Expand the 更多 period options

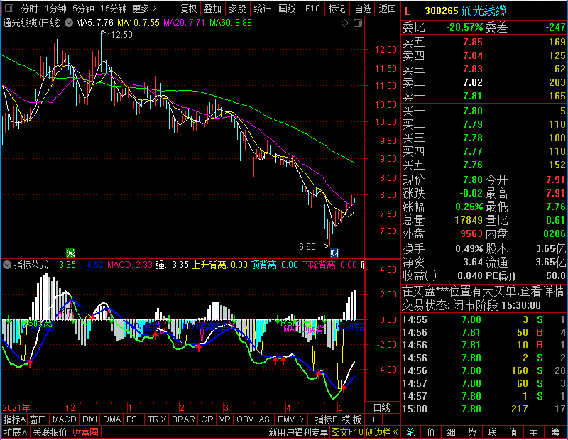click(x=144, y=9)
